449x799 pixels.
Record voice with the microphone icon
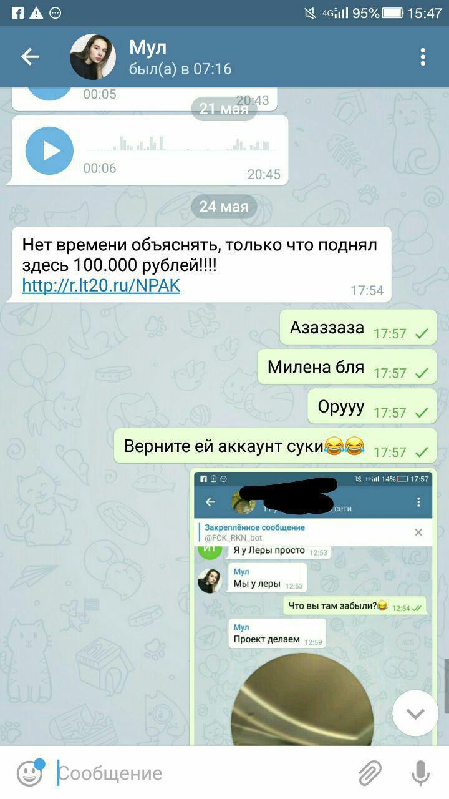tap(421, 773)
